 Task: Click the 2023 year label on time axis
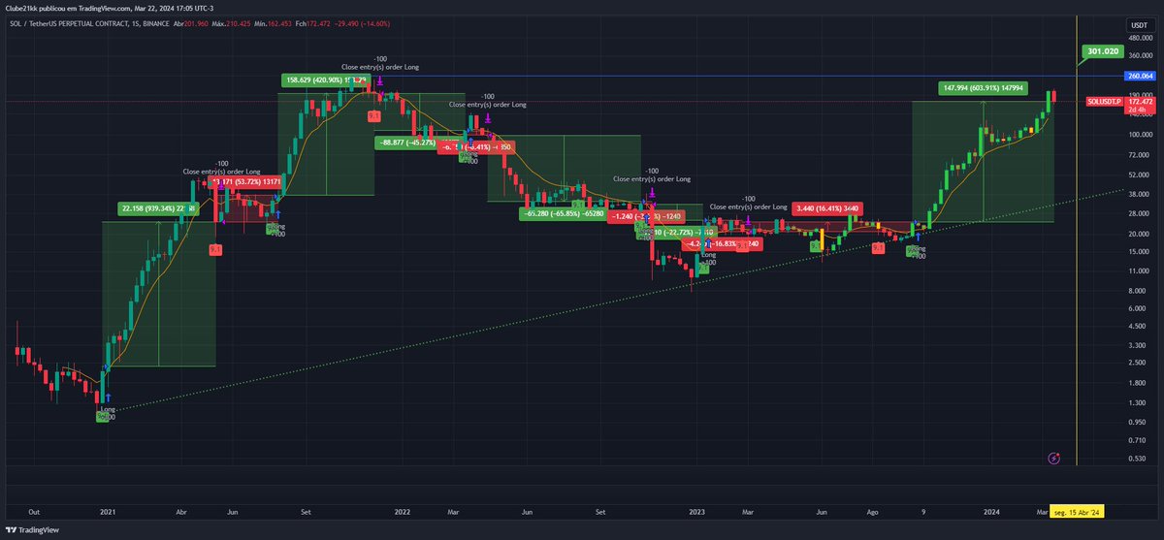(696, 510)
